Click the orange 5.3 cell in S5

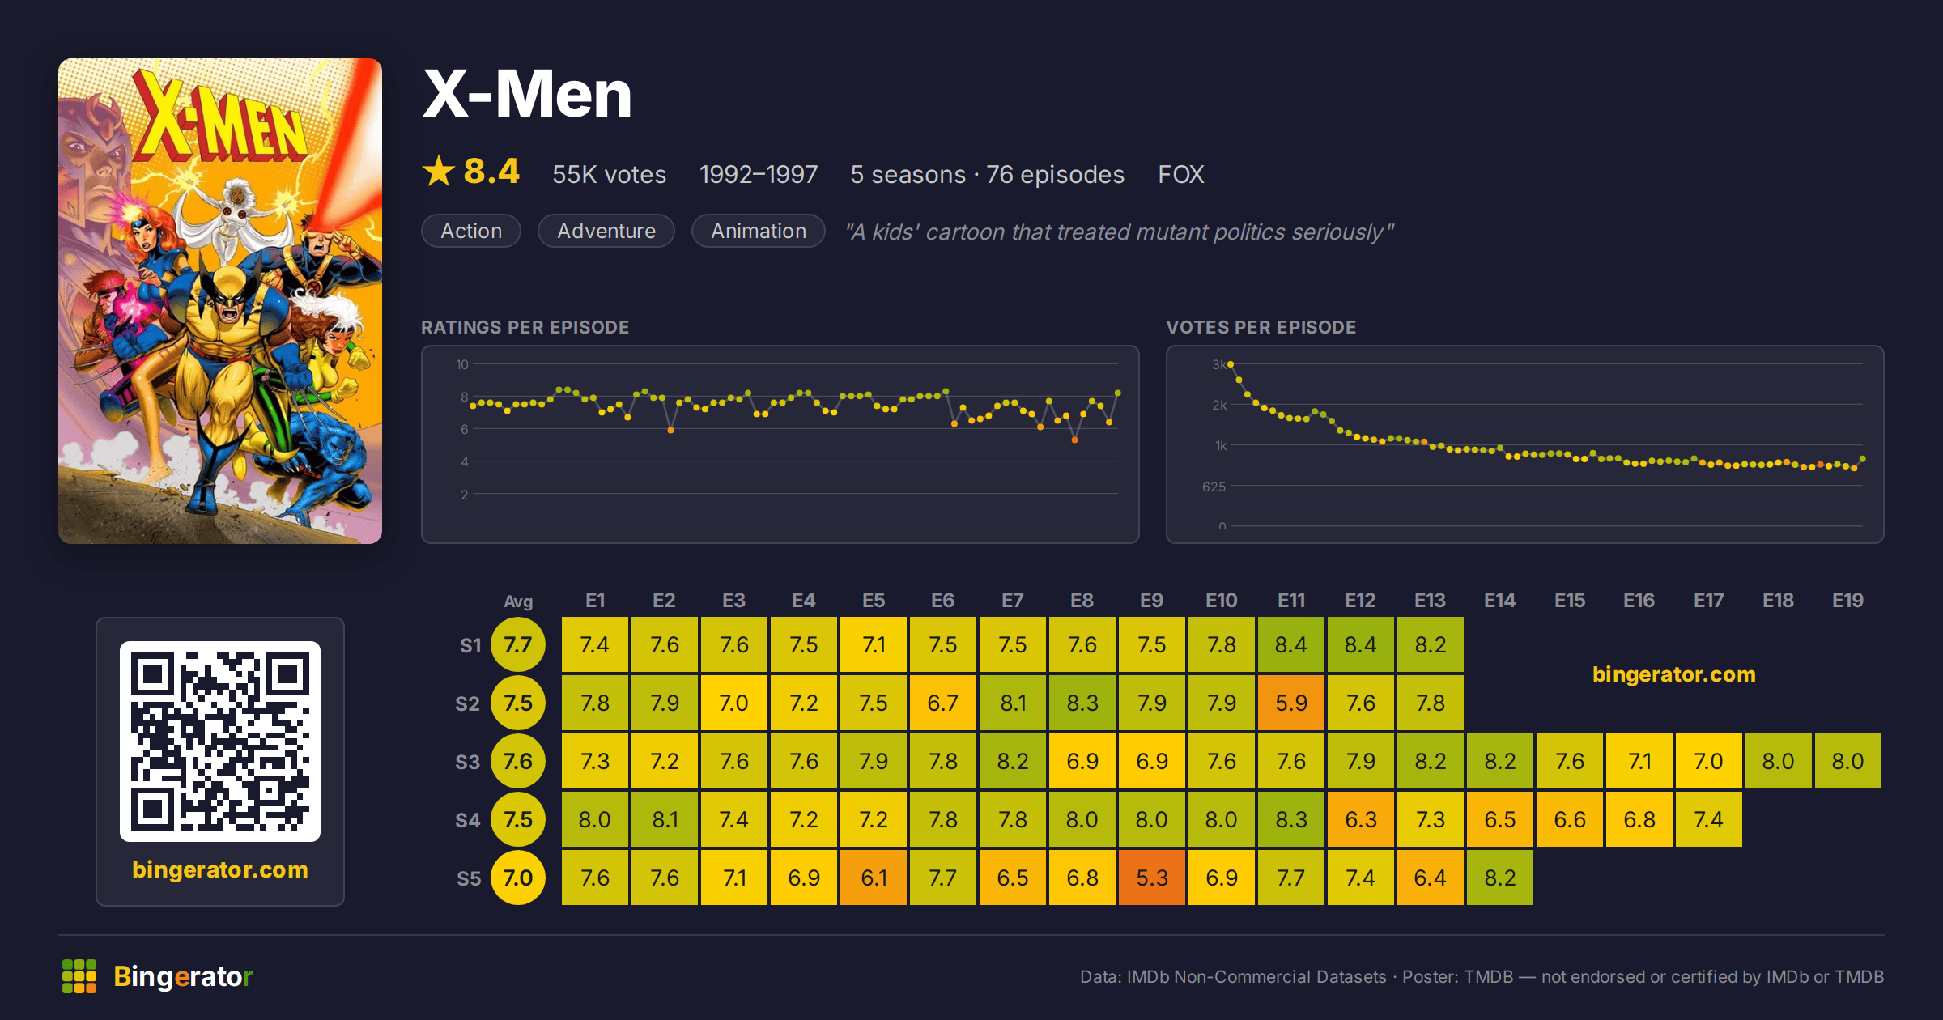(x=1152, y=878)
